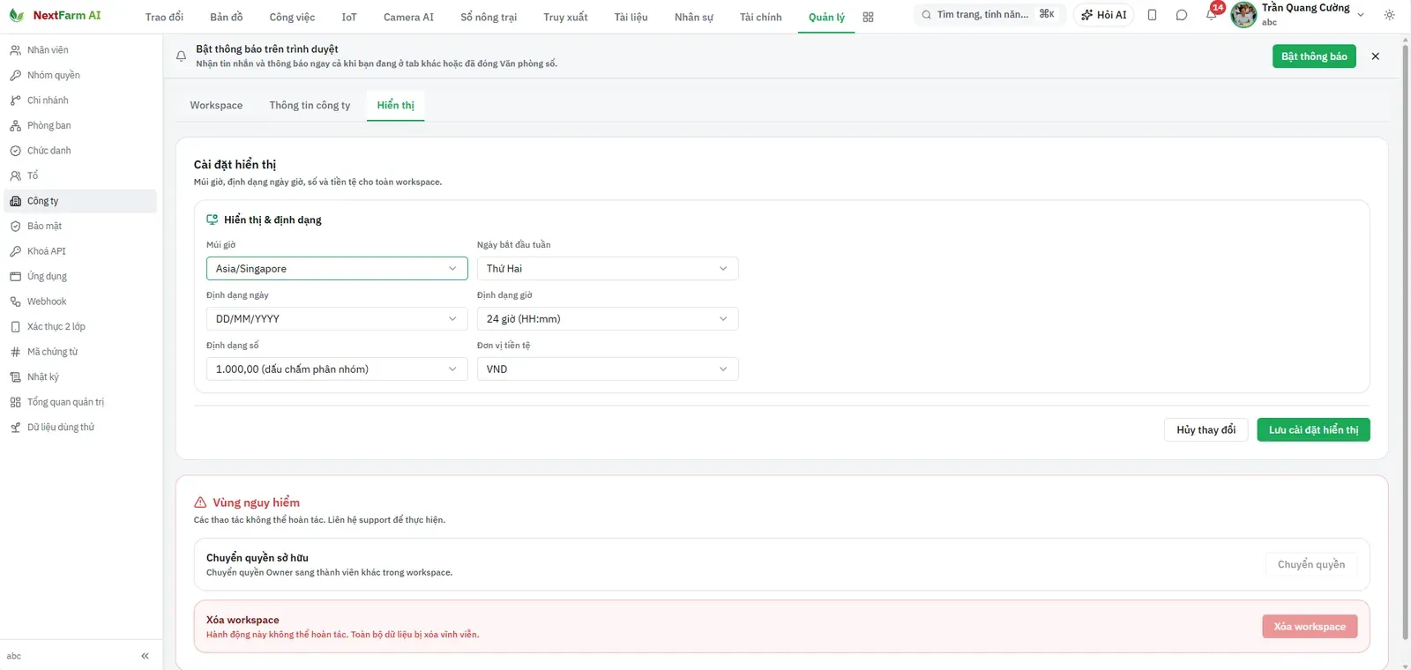
Task: Open the Định dạng giờ dropdown
Action: point(608,319)
